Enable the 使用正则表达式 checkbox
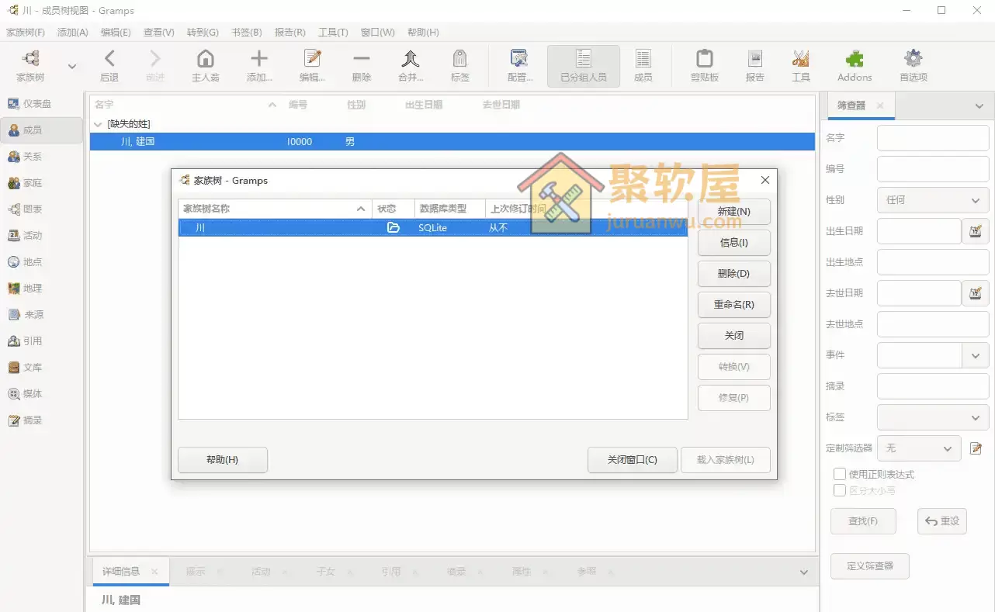The height and width of the screenshot is (612, 995). [x=840, y=473]
